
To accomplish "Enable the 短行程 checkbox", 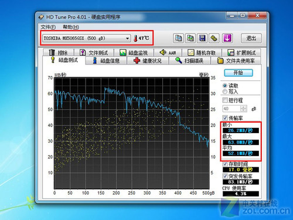I will coord(225,100).
